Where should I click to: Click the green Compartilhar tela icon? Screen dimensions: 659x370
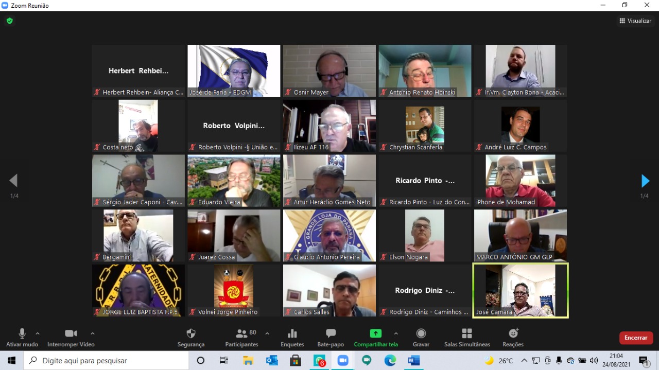pos(375,333)
